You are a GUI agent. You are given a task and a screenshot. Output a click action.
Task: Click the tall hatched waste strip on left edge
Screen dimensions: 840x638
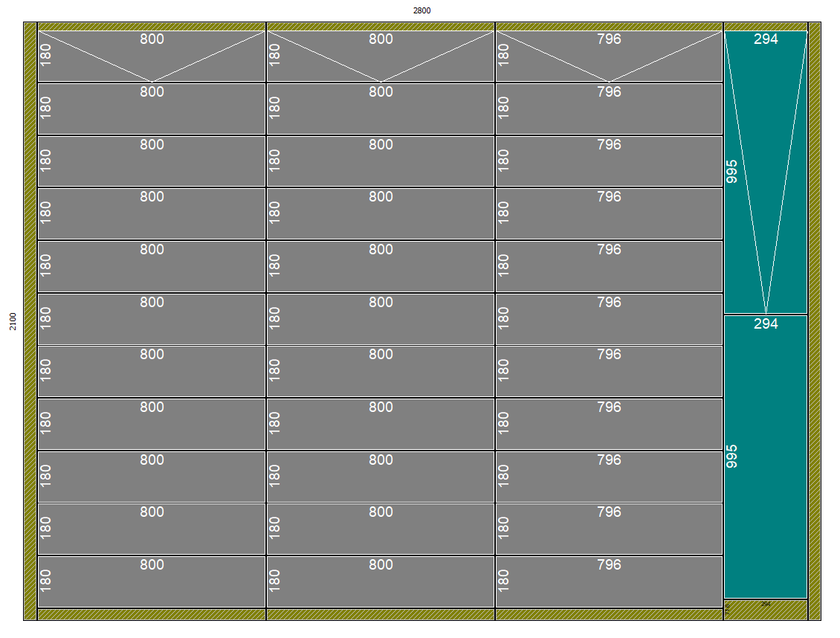point(30,320)
